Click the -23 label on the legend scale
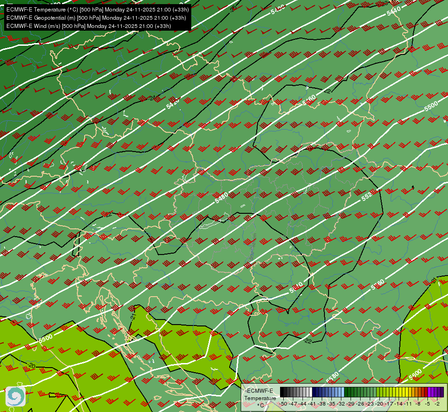 pyautogui.click(x=370, y=404)
